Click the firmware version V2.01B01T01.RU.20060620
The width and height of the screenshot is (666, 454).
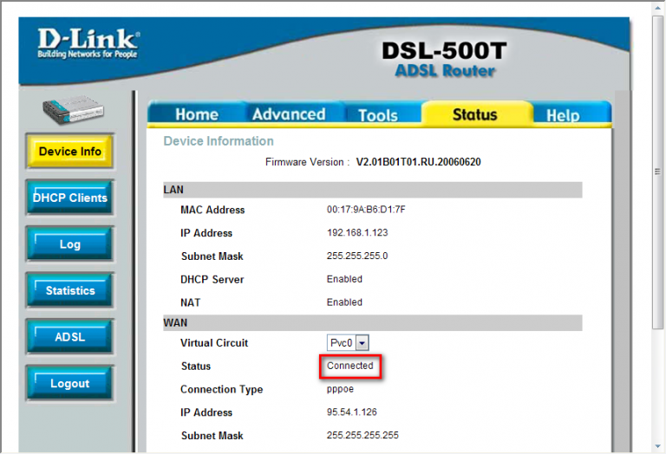coord(418,162)
